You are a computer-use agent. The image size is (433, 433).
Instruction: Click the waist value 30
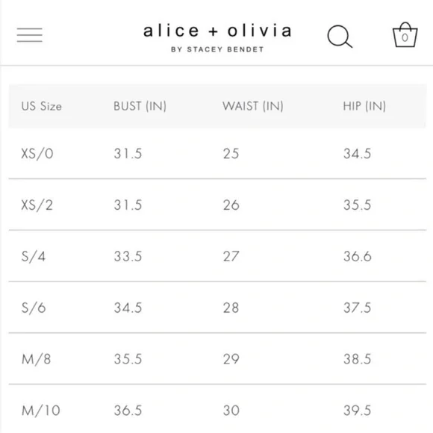tap(231, 411)
